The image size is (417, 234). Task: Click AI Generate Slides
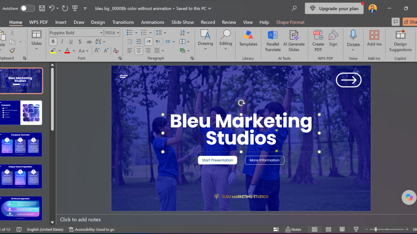tap(294, 41)
